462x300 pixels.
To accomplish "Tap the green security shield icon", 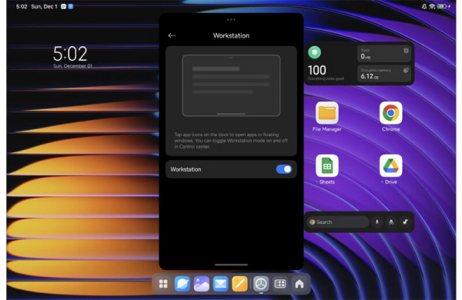I will click(315, 52).
